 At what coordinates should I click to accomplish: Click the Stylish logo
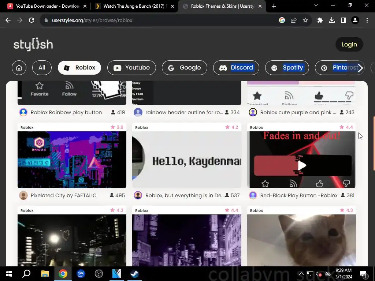33,44
